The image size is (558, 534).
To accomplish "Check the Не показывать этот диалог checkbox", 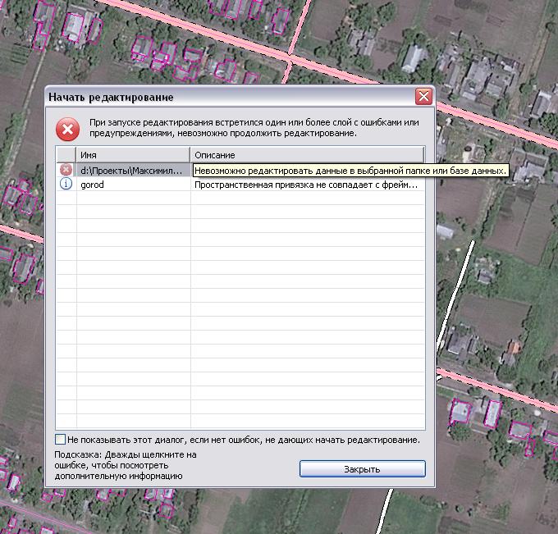I will (60, 440).
